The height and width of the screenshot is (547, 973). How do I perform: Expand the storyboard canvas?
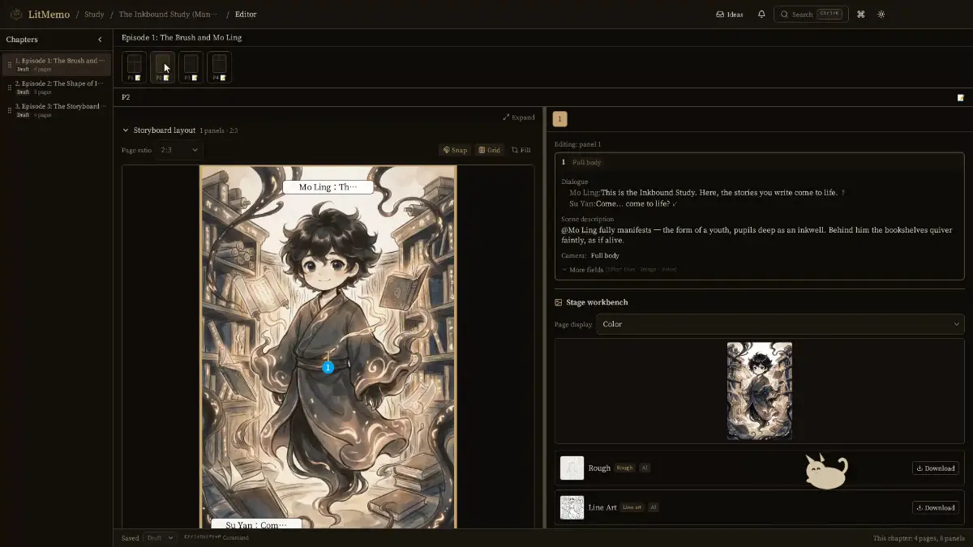click(519, 118)
